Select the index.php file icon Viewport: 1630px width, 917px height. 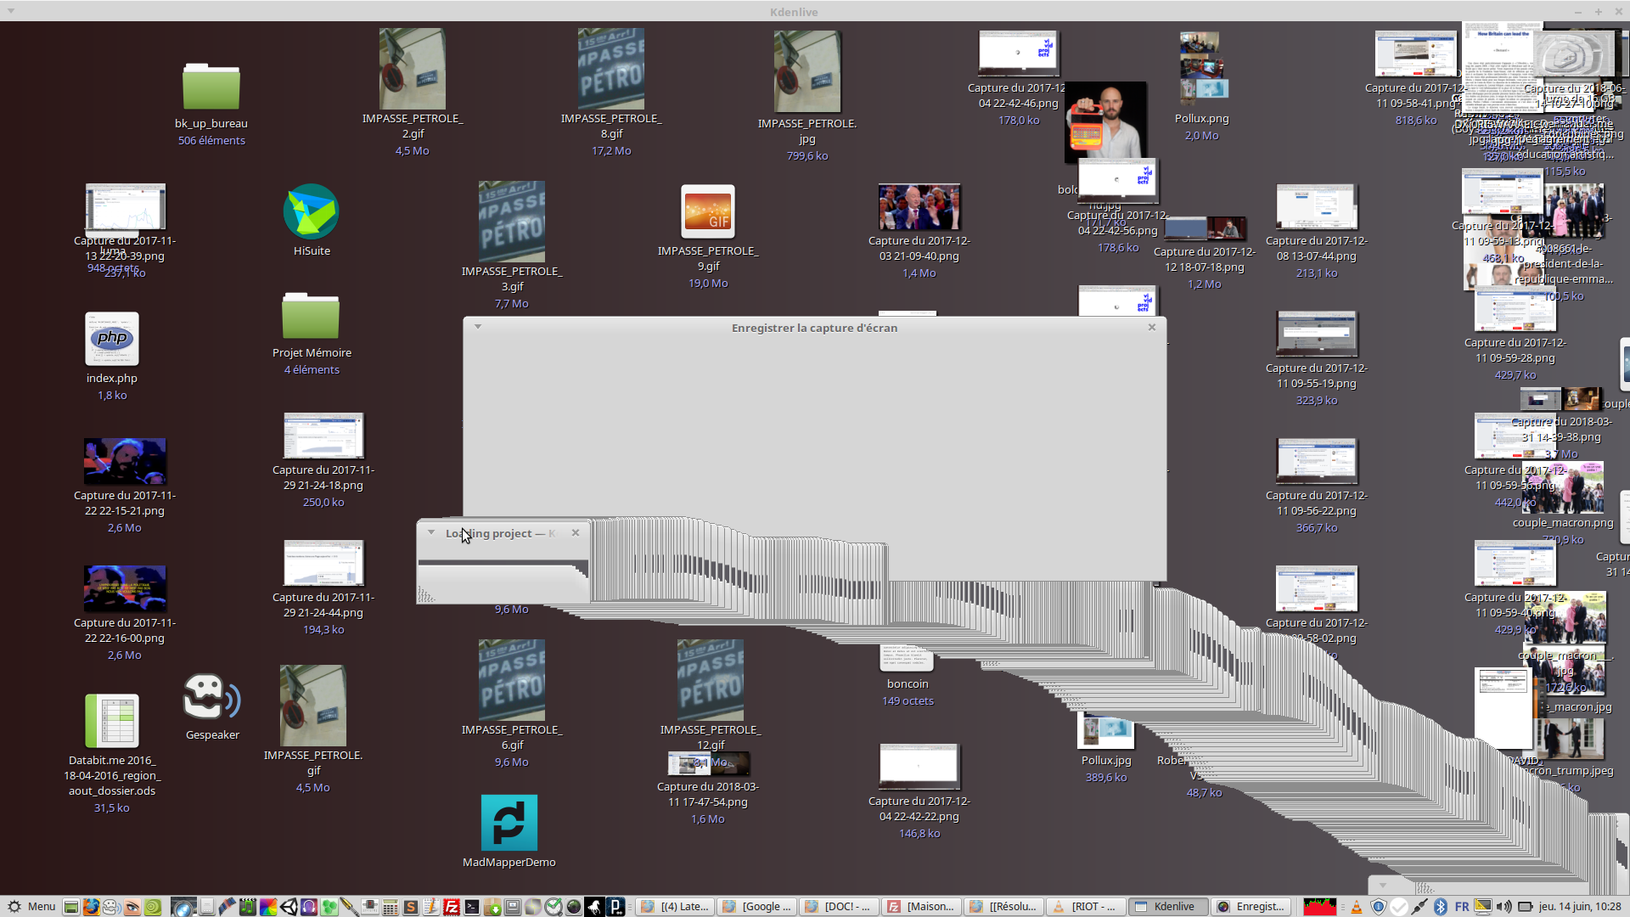[x=112, y=340]
